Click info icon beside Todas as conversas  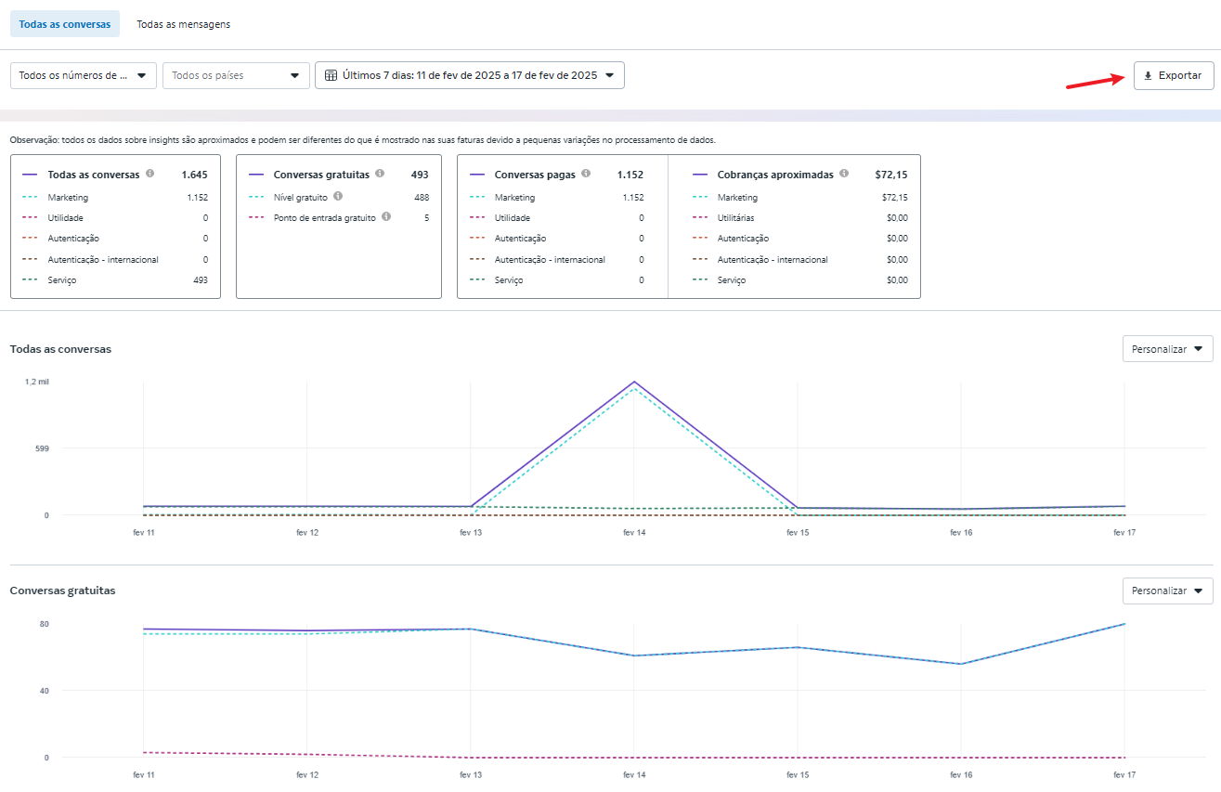(x=150, y=174)
